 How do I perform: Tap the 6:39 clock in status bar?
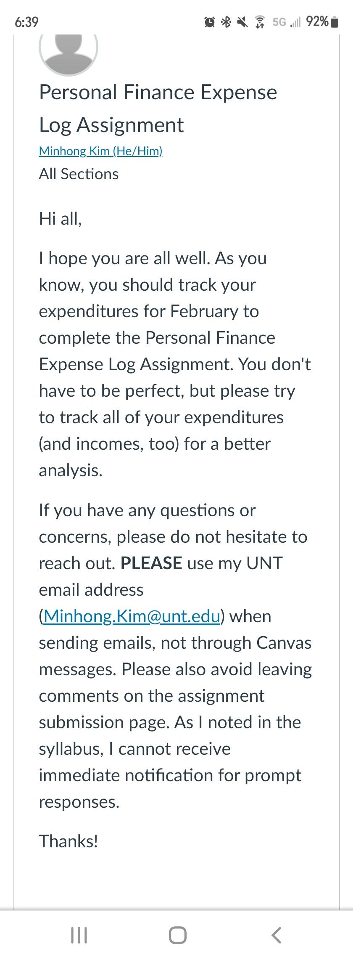tap(26, 22)
